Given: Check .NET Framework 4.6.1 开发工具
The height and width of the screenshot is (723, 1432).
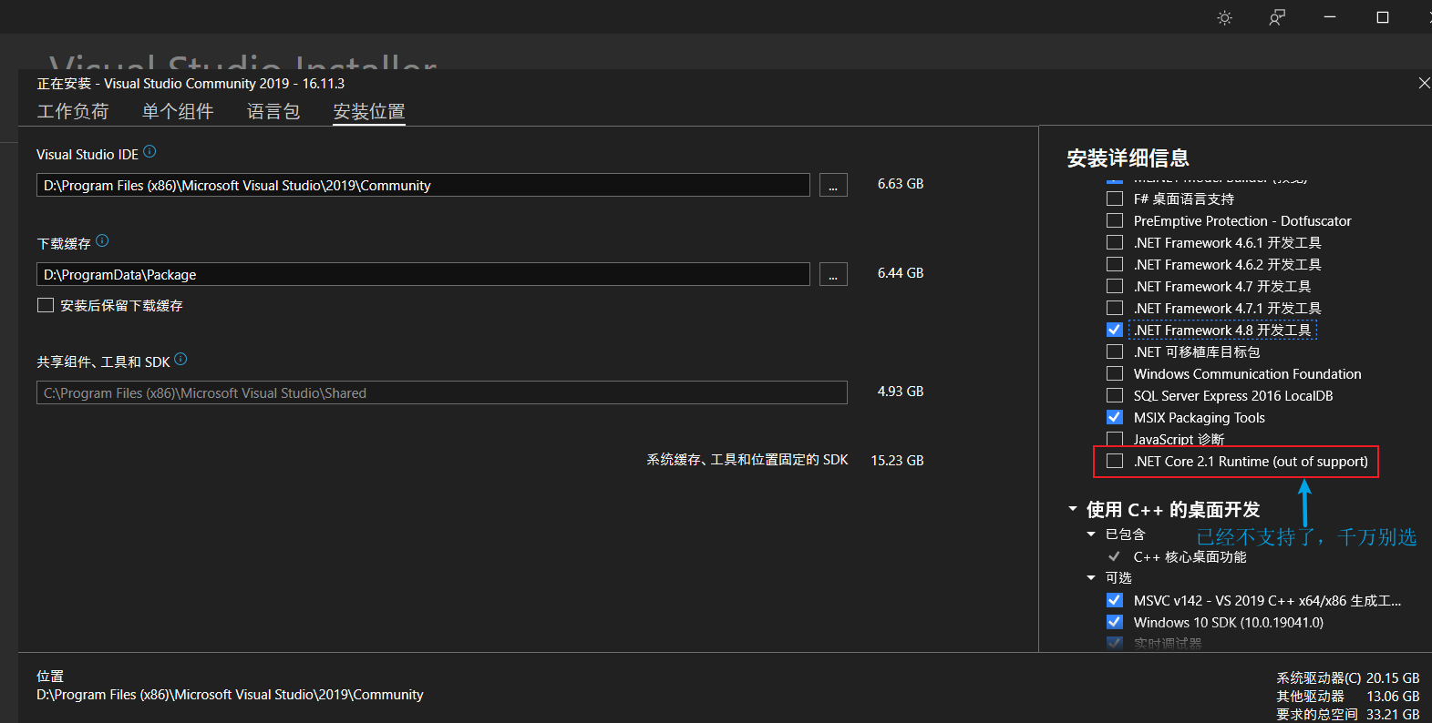Looking at the screenshot, I should [1114, 242].
